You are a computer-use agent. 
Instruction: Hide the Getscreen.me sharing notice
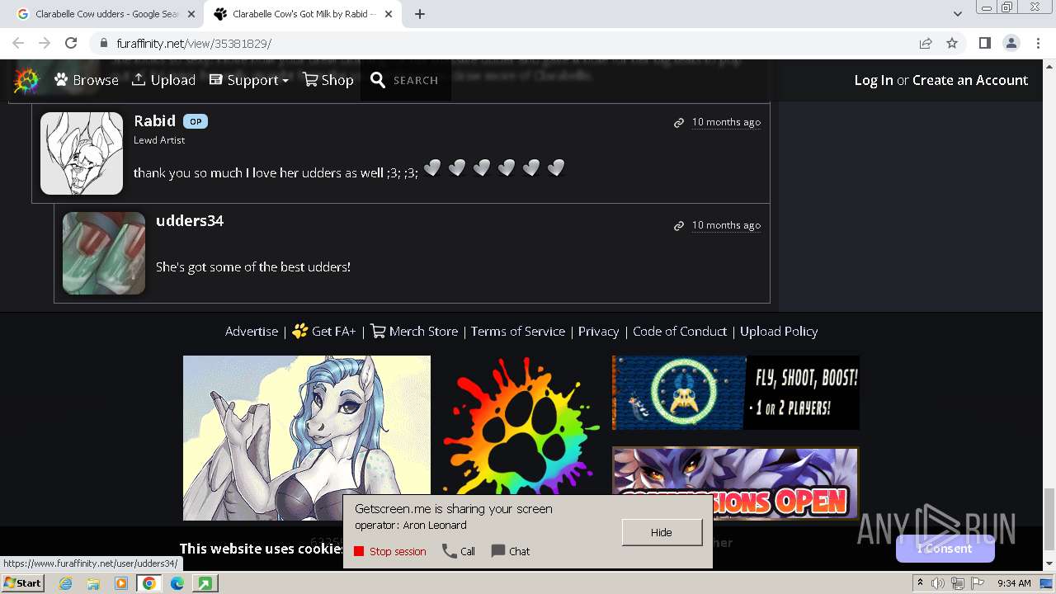point(662,532)
